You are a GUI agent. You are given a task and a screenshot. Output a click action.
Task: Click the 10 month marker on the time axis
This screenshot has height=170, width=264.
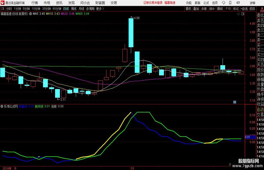pos(132,168)
